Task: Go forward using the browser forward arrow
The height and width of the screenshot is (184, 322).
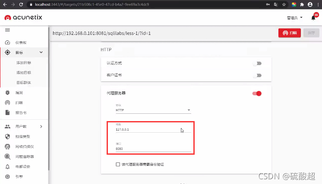Action: point(13,4)
